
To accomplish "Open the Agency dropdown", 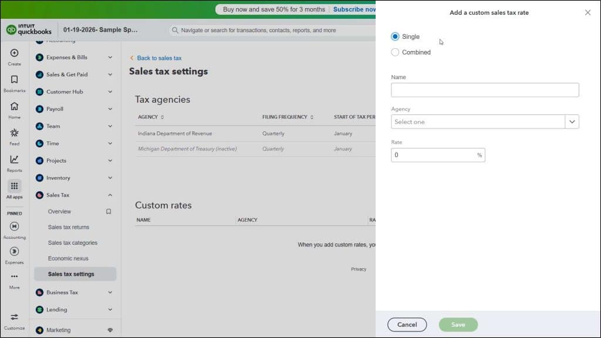I will tap(572, 121).
